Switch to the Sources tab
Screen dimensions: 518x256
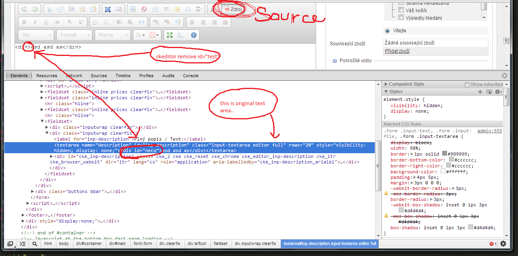point(99,76)
